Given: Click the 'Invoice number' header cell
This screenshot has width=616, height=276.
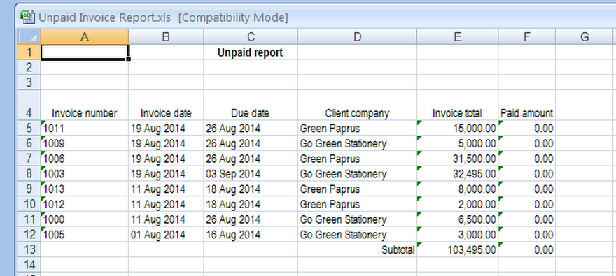Looking at the screenshot, I should tap(85, 105).
